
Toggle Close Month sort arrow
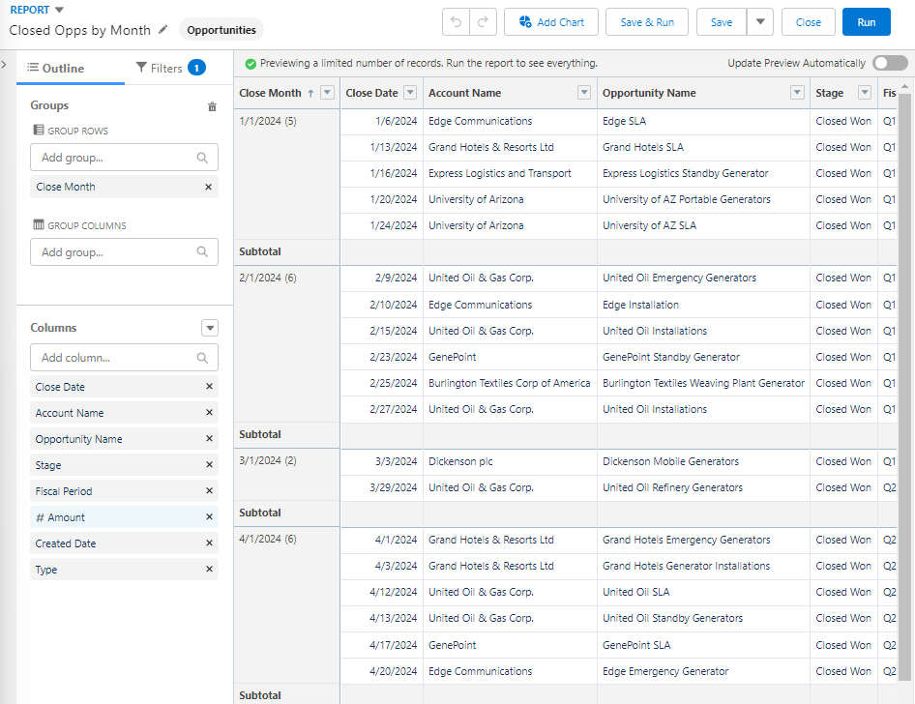coord(311,94)
